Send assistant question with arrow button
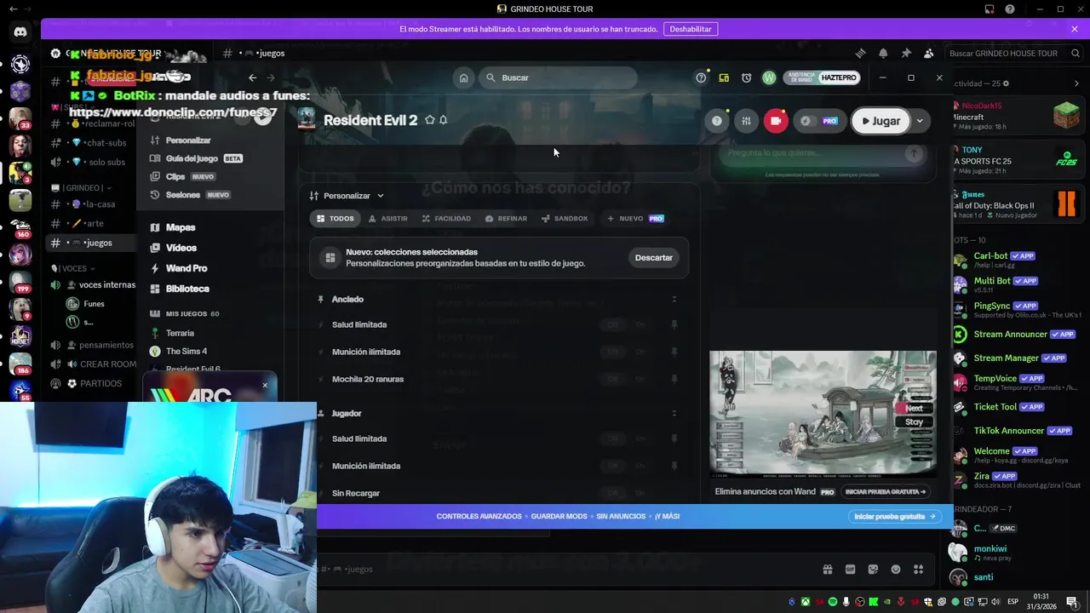Image resolution: width=1090 pixels, height=613 pixels. 914,153
